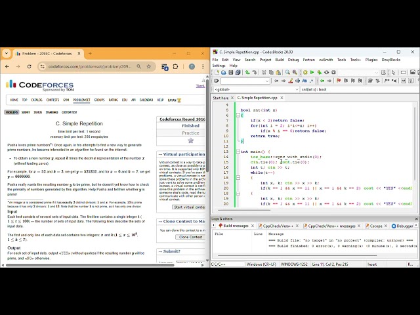
Task: Open the Build menu
Action: 280,60
